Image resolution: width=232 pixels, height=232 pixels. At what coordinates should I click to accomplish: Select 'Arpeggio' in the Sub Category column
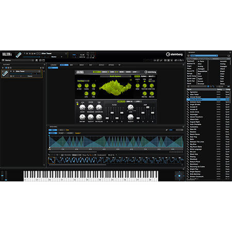tap(201, 69)
